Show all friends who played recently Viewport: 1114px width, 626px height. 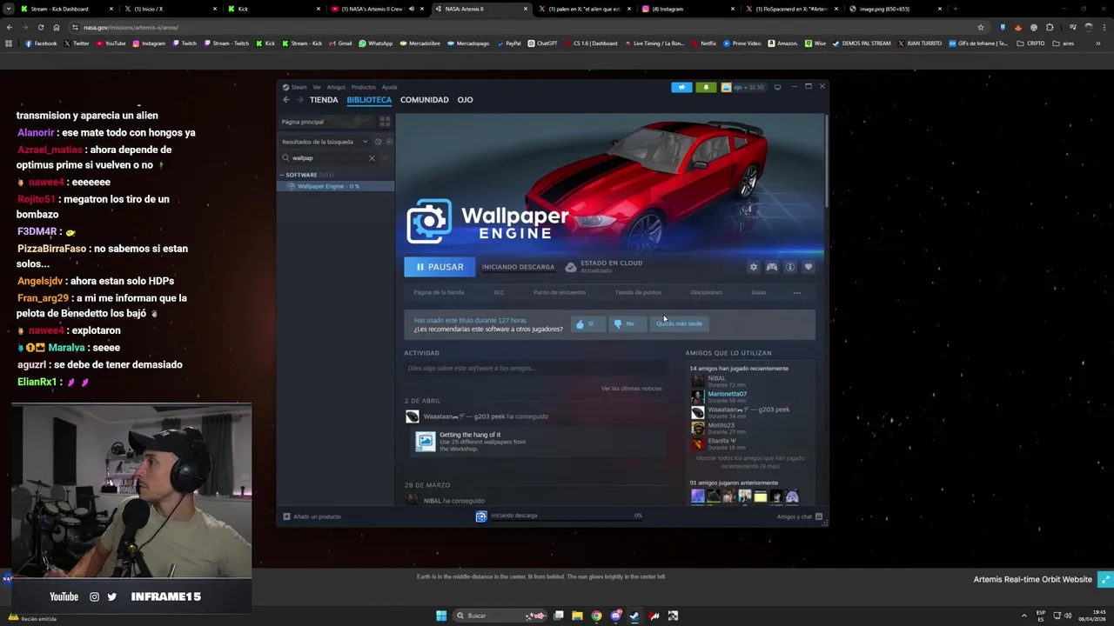[750, 462]
